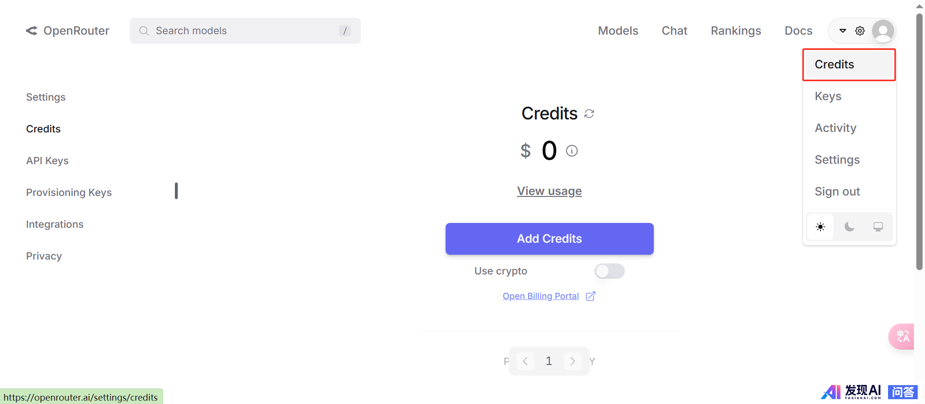Click the info icon beside the balance

[x=572, y=151]
